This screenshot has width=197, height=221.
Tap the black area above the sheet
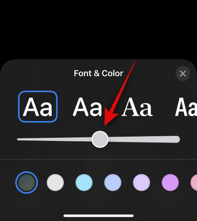98,28
